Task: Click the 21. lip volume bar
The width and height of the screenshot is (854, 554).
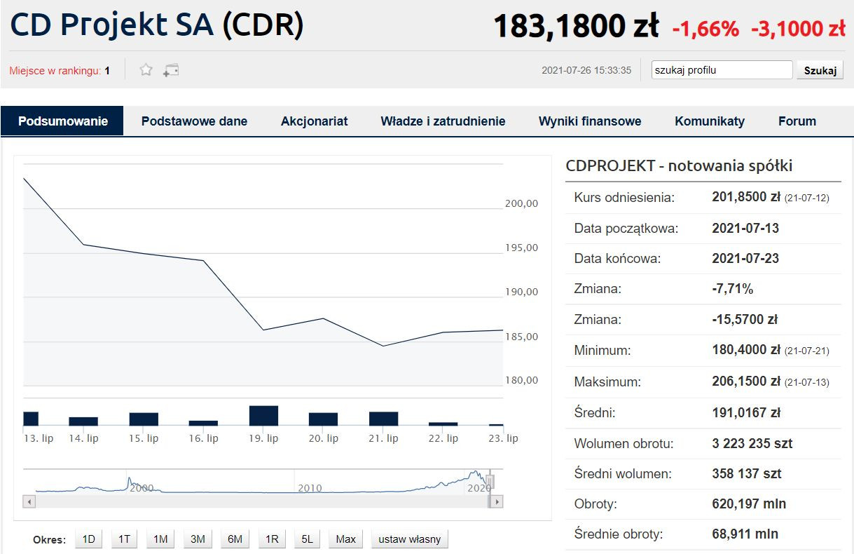Action: pyautogui.click(x=383, y=419)
